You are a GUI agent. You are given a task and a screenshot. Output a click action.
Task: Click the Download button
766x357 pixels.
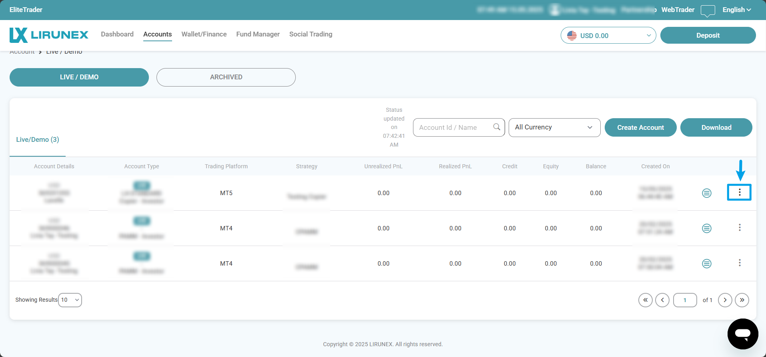pyautogui.click(x=716, y=127)
